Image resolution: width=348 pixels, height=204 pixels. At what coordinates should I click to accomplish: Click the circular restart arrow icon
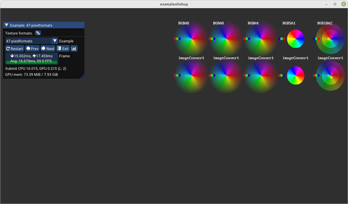8,48
